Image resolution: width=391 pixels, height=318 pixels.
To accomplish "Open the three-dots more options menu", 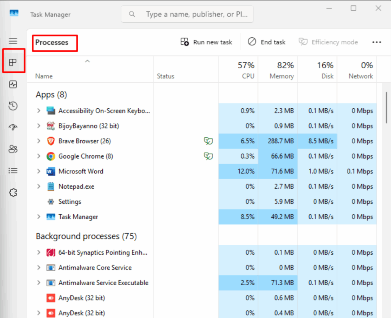I will click(376, 42).
